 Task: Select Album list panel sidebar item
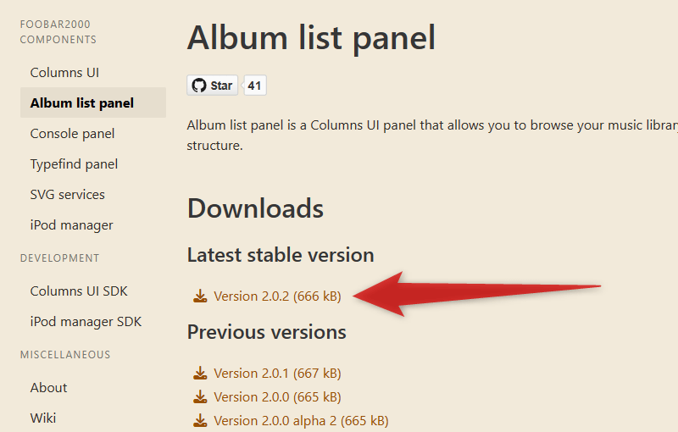(93, 102)
